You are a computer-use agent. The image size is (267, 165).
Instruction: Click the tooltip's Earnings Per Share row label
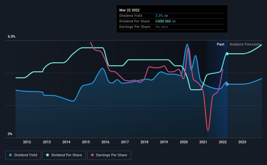(x=135, y=27)
